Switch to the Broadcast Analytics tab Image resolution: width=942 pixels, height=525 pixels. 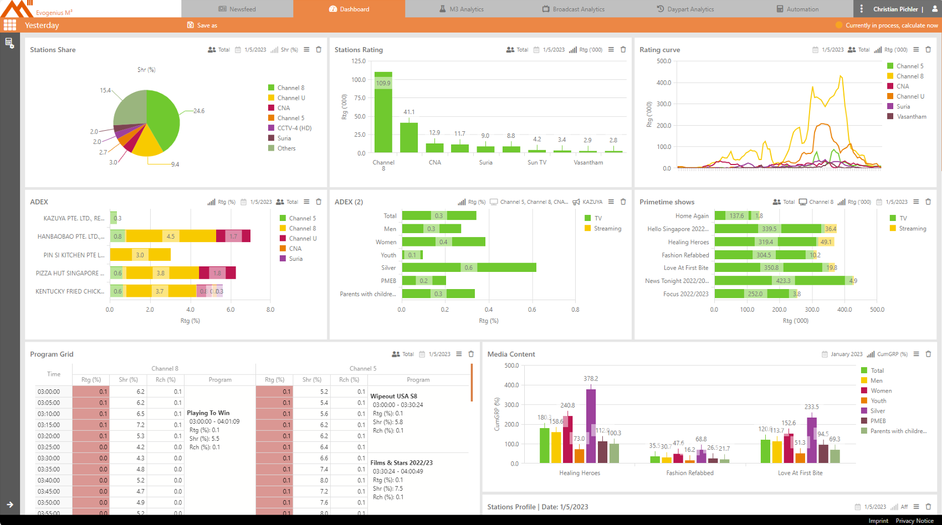[x=573, y=9]
